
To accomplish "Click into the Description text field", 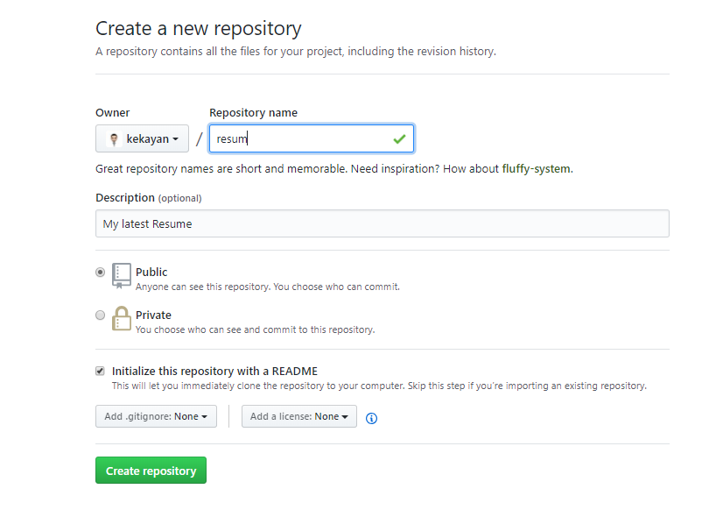I will pyautogui.click(x=383, y=223).
